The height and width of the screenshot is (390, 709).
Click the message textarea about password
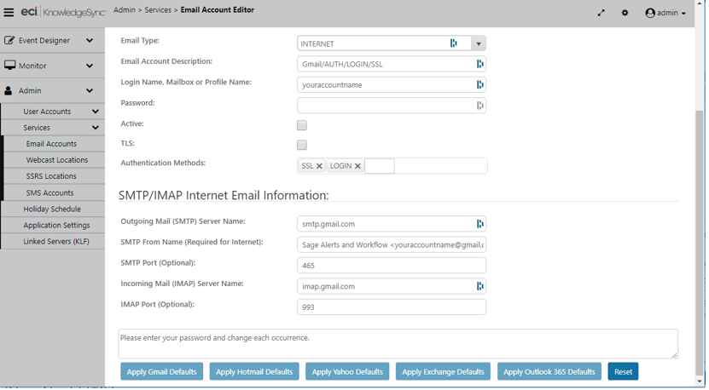point(398,344)
